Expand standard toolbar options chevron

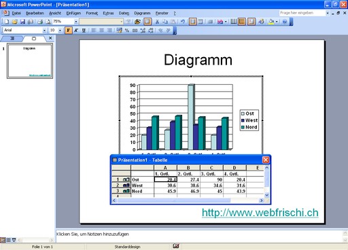[291, 22]
